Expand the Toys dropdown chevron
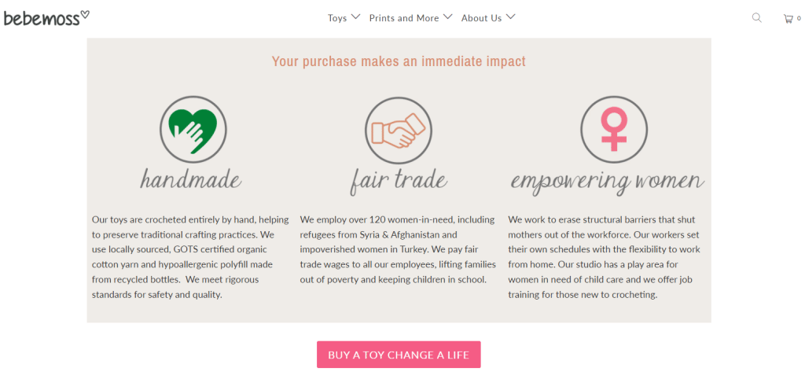Viewport: 805px width, 379px height. click(356, 17)
